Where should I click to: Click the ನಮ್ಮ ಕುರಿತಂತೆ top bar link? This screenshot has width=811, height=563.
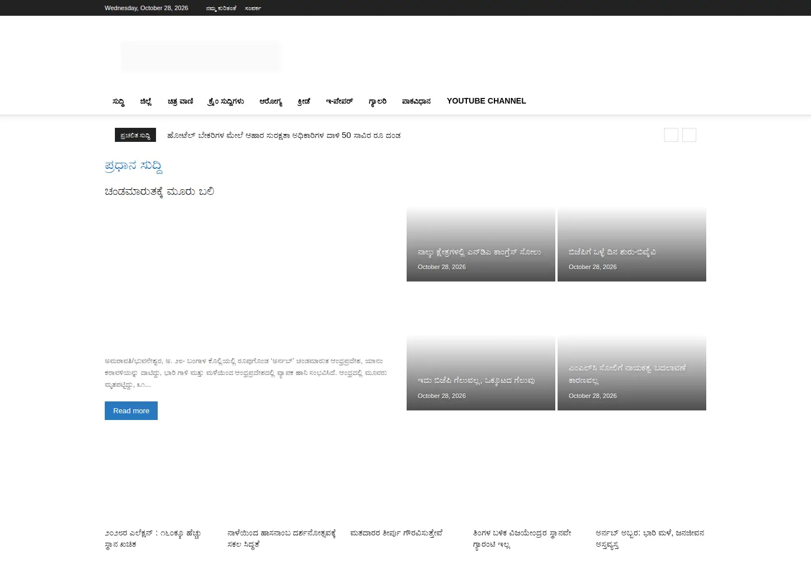pos(221,8)
